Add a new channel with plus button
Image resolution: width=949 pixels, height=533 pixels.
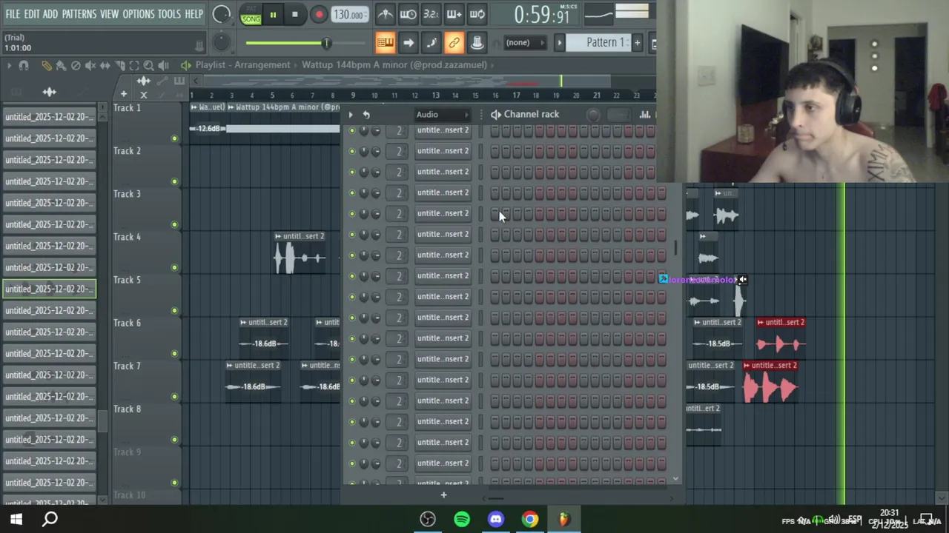click(443, 495)
